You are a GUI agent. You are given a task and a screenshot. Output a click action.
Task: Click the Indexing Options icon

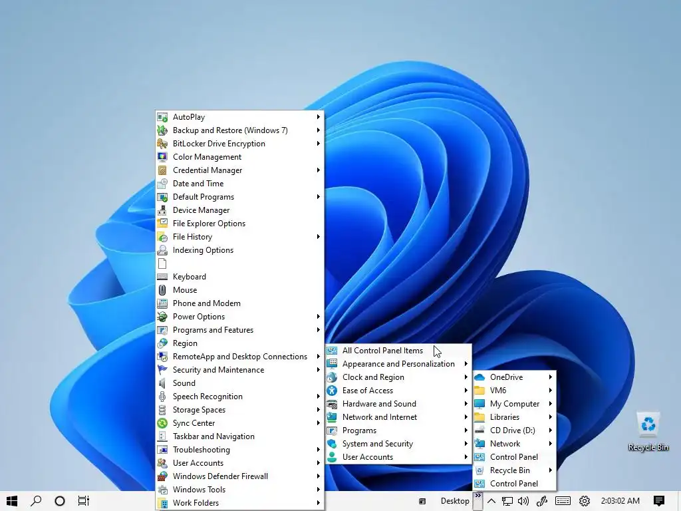click(x=162, y=250)
